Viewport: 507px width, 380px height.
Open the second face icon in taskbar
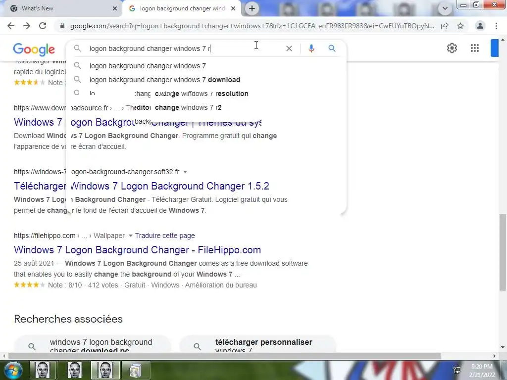(x=75, y=370)
